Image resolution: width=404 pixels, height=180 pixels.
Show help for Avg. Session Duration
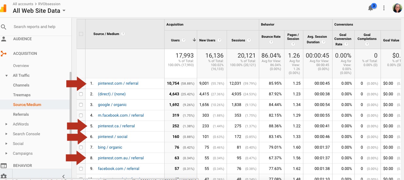coord(323,42)
